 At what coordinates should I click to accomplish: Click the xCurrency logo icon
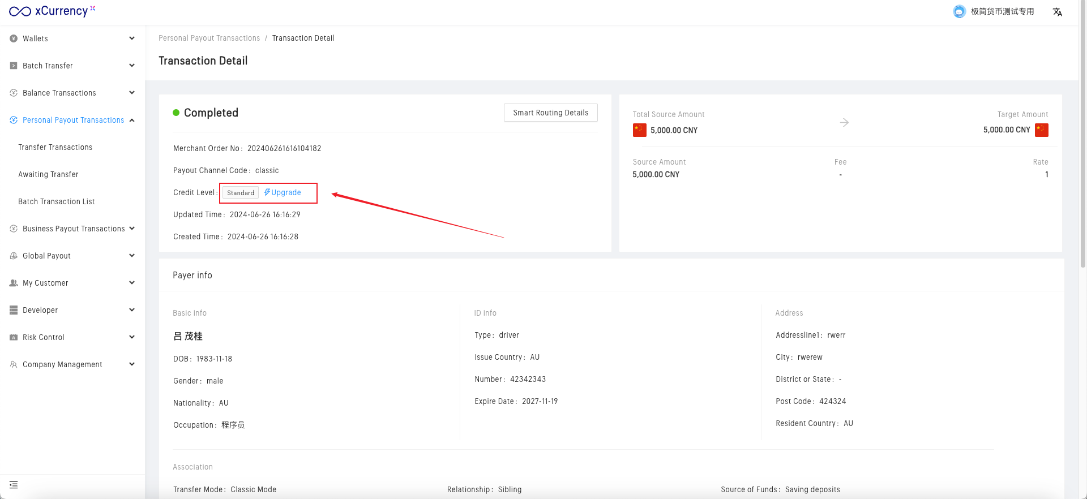click(x=20, y=11)
